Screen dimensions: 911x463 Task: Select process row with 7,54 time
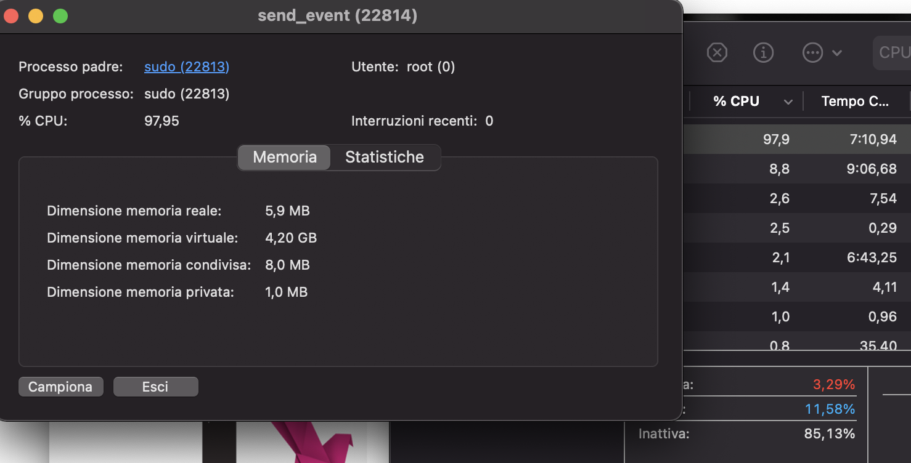[797, 198]
